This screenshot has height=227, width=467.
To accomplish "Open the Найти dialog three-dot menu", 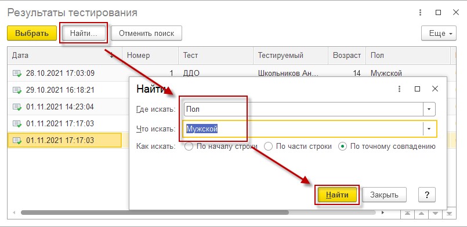I will [x=399, y=89].
